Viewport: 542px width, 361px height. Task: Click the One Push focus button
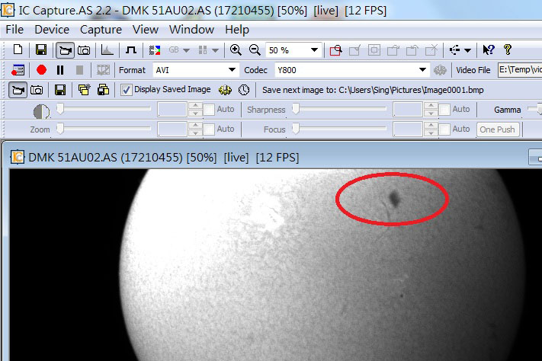[x=497, y=129]
